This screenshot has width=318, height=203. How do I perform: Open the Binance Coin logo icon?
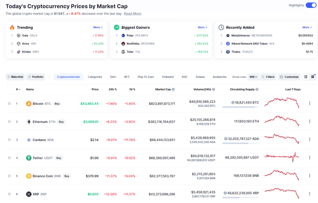(29, 176)
